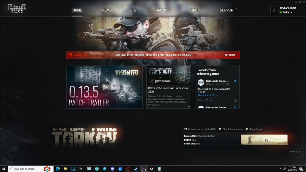Click the tweet reply bubble icon
This screenshot has width=306, height=172.
(199, 100)
